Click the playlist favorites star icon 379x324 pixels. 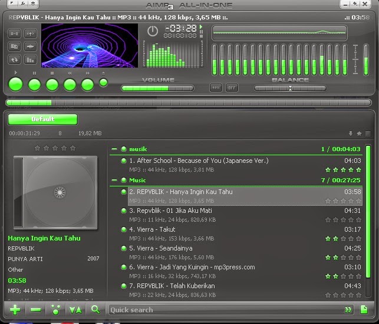pos(359,133)
